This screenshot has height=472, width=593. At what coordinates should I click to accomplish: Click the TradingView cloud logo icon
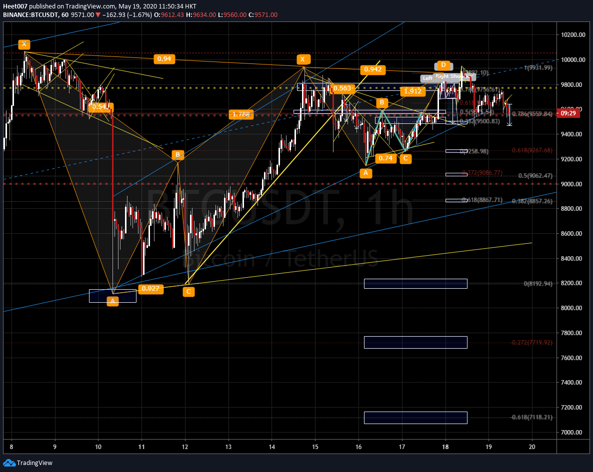pyautogui.click(x=9, y=463)
